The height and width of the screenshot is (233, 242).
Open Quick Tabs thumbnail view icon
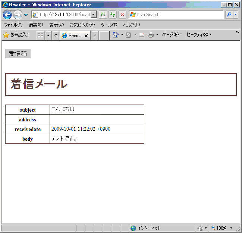coord(41,35)
